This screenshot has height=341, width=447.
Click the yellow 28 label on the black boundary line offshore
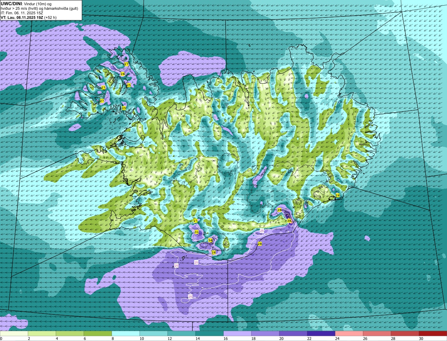[x=260, y=244]
